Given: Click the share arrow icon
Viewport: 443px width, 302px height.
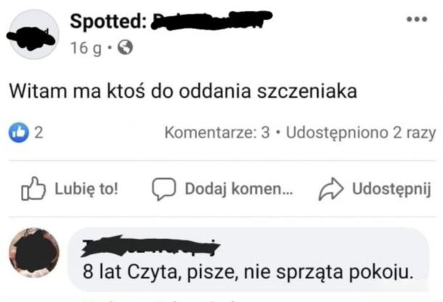Looking at the screenshot, I should 330,189.
